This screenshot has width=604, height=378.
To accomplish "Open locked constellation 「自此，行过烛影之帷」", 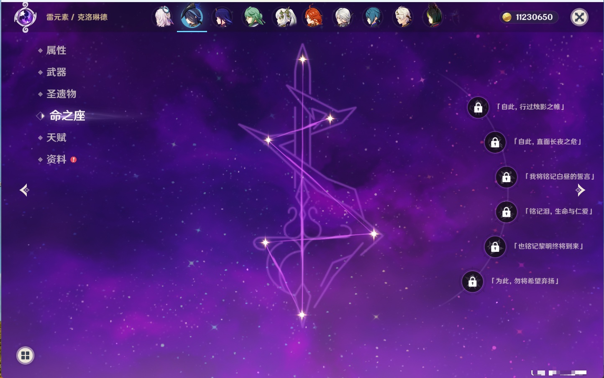I will point(478,108).
